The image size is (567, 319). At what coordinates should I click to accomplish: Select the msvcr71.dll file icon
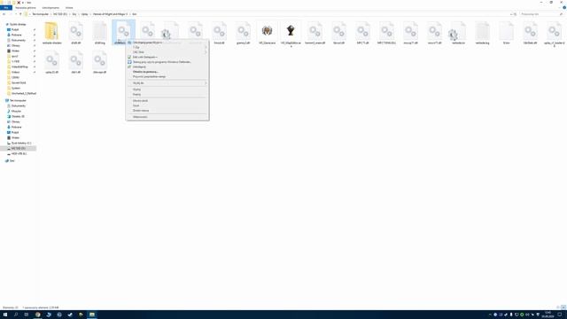[x=434, y=31]
